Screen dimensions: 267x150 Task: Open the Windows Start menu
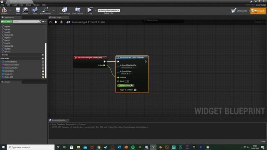3,147
